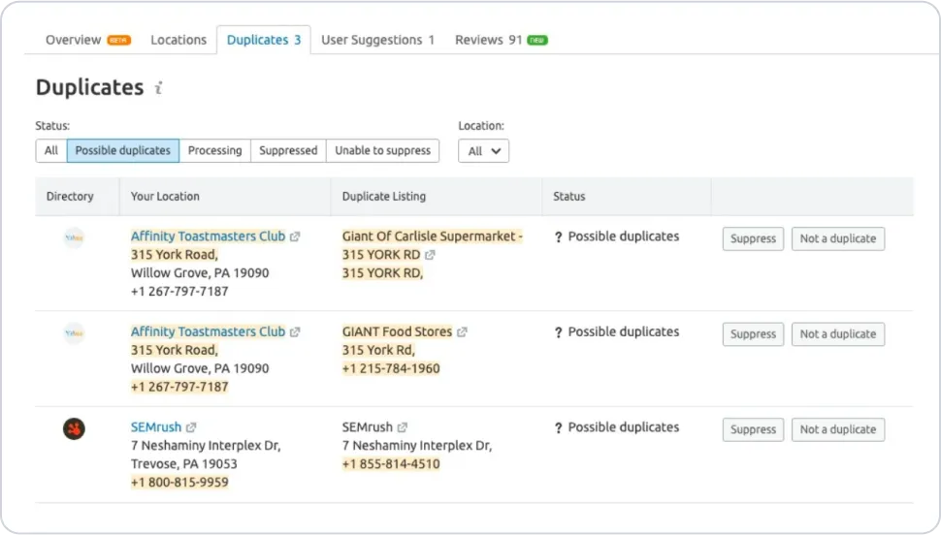Click directory logo in Giant Of Carlisle row
941x535 pixels.
(74, 238)
